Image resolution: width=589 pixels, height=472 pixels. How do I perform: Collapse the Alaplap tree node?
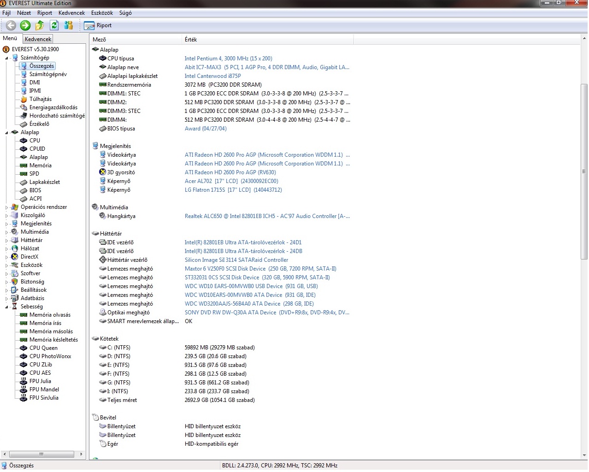(x=7, y=133)
